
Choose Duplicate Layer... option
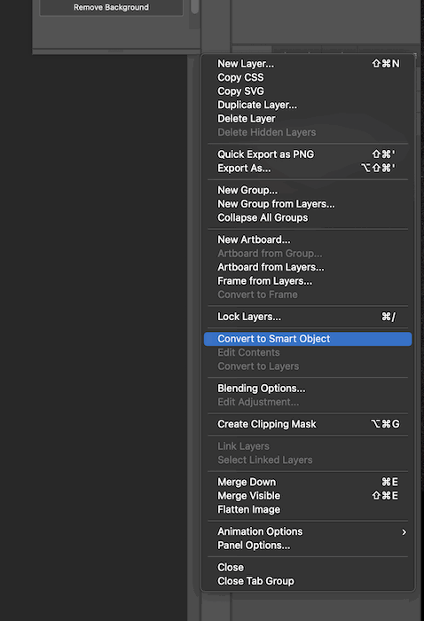click(308, 105)
